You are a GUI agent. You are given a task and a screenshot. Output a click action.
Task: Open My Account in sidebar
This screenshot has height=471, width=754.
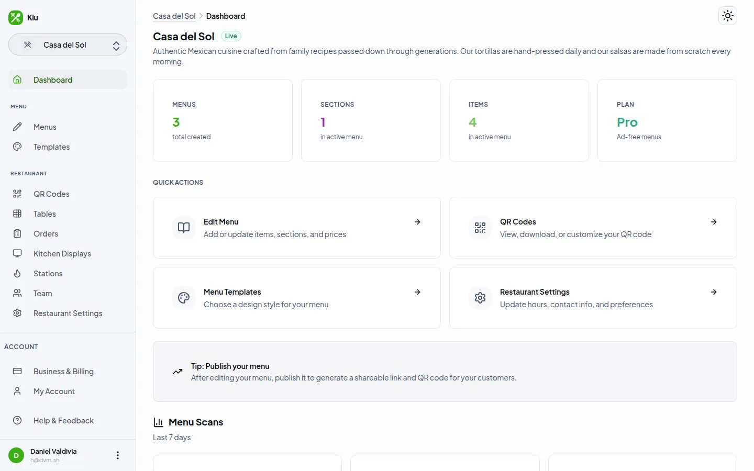tap(68, 391)
